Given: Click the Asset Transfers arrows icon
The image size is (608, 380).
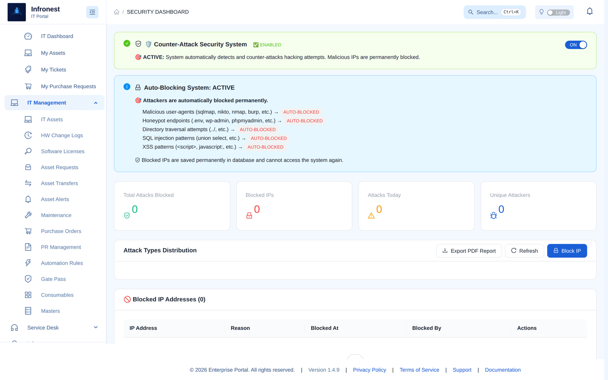Looking at the screenshot, I should 28,183.
